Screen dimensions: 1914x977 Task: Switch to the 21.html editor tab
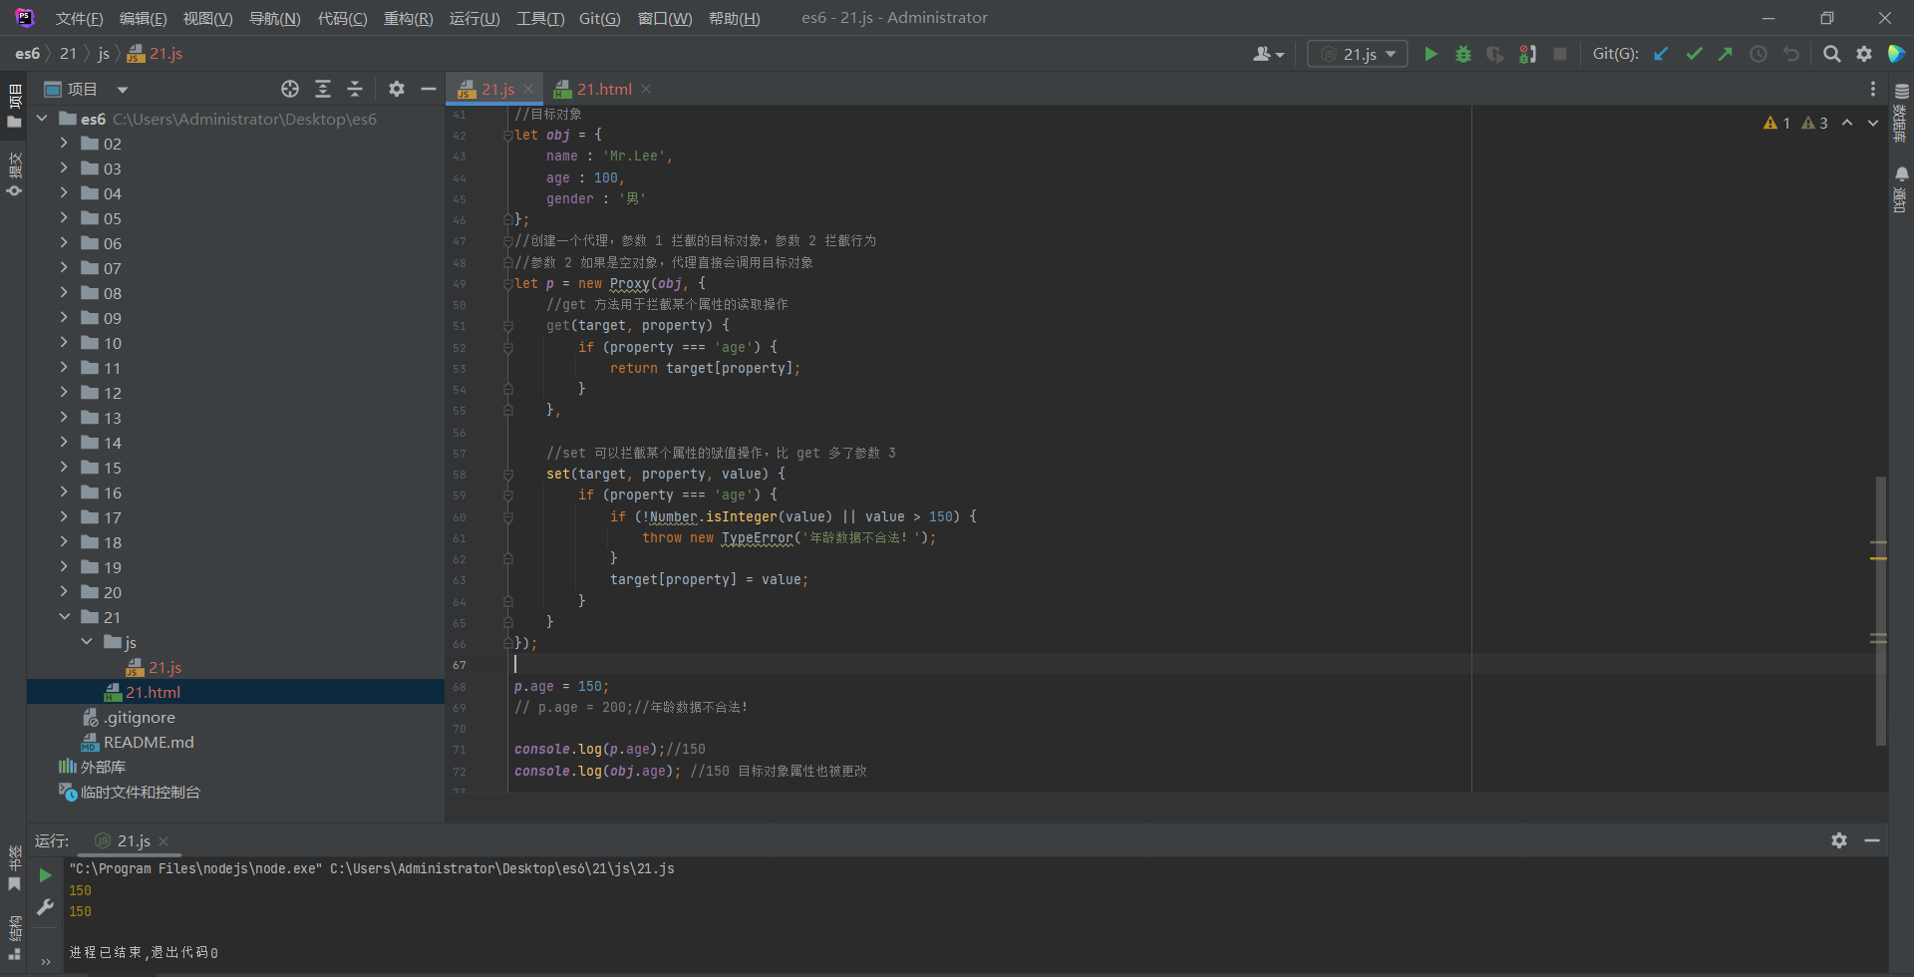pos(604,89)
